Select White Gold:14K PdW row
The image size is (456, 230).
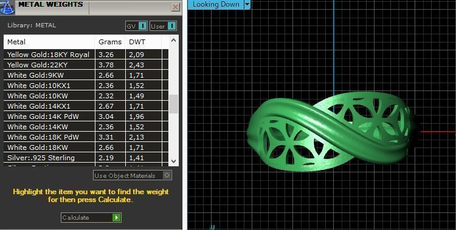(86, 117)
